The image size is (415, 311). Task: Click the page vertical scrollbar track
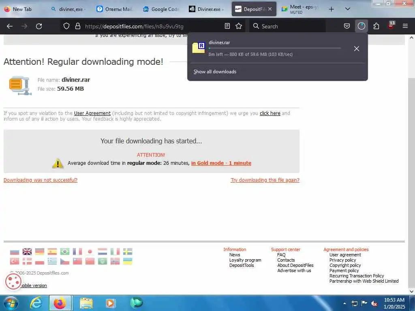click(411, 164)
